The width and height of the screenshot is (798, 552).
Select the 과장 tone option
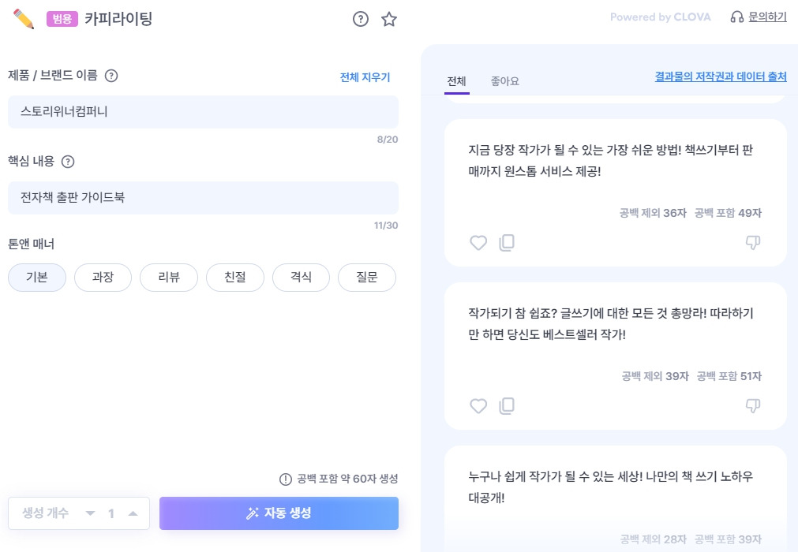(103, 277)
